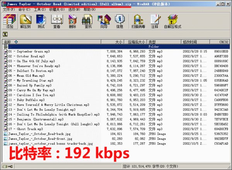Click the SFX (自解压格式) icon
Viewport: 232px width, 170px height.
tap(172, 21)
